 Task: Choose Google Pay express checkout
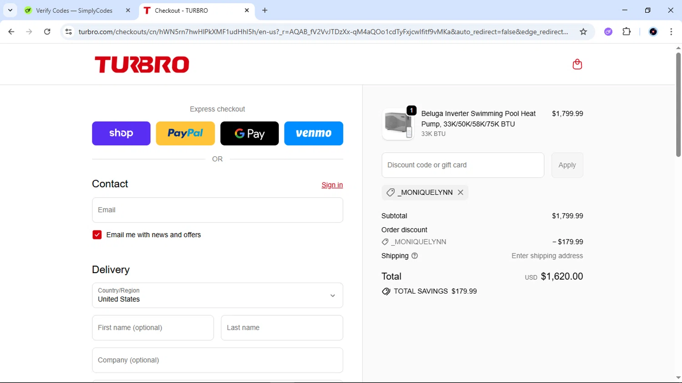click(x=250, y=133)
